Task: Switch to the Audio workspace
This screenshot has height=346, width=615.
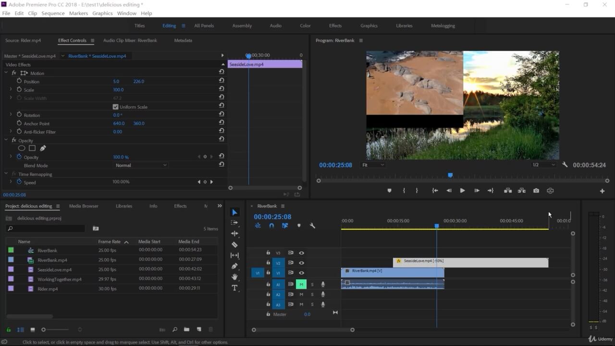Action: (x=275, y=26)
